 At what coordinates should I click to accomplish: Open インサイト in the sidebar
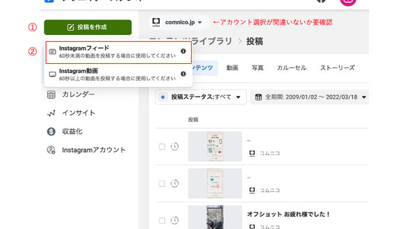coord(78,113)
